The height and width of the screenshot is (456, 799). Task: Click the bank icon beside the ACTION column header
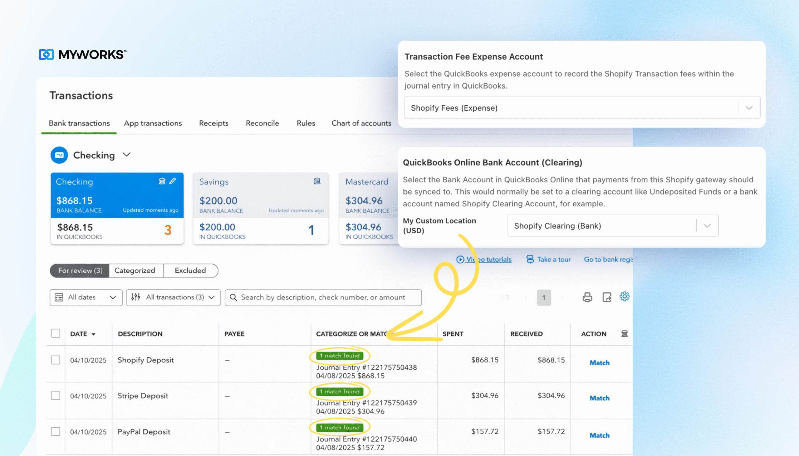pyautogui.click(x=624, y=334)
